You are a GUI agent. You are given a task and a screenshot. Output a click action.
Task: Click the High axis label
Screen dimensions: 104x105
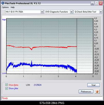pyautogui.click(x=4, y=20)
